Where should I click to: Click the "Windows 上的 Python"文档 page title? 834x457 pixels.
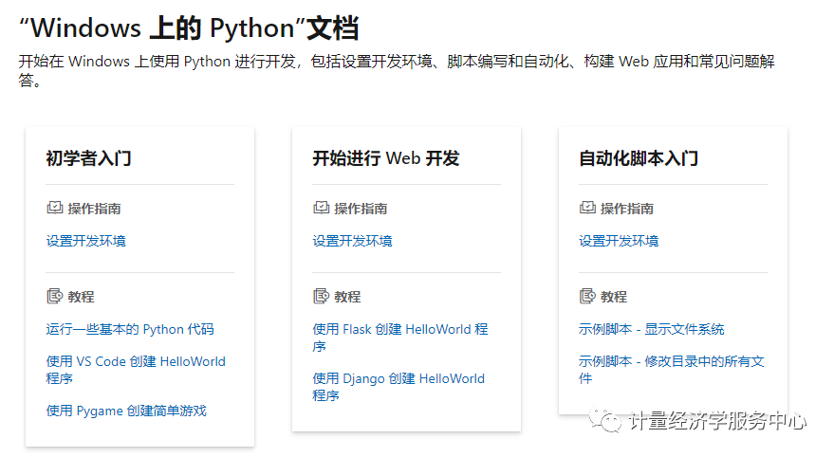click(190, 27)
